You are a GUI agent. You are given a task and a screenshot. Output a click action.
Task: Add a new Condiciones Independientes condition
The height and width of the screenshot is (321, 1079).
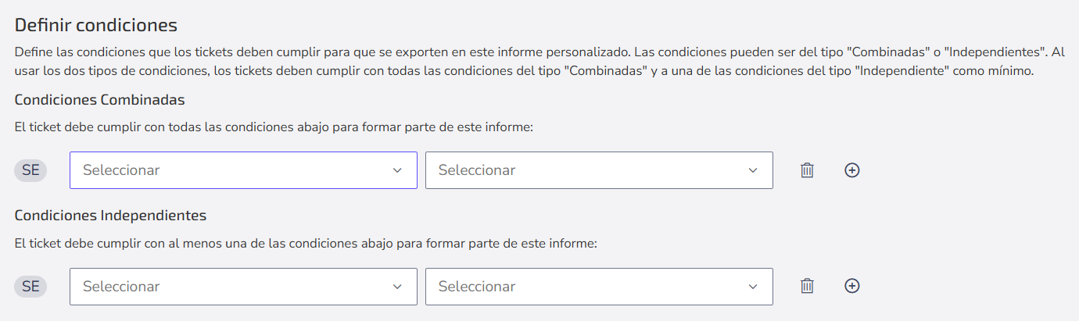click(x=852, y=287)
